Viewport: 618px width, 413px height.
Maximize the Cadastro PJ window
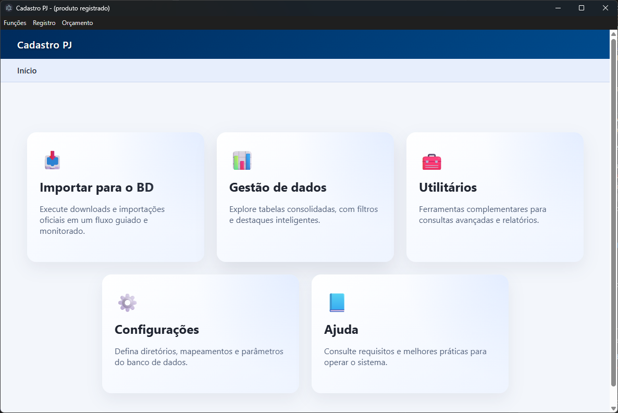point(582,8)
